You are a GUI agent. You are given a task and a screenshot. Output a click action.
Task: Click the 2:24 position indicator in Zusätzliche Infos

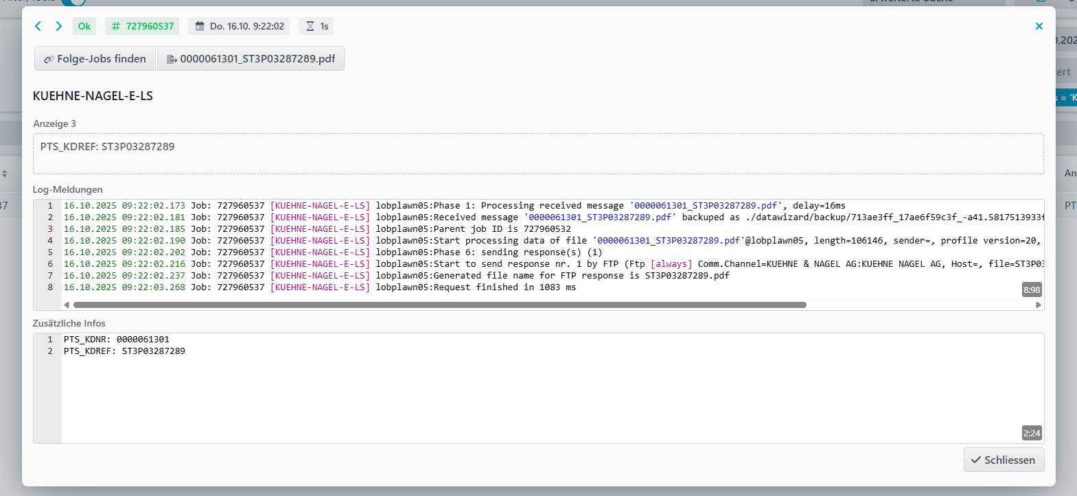point(1032,433)
